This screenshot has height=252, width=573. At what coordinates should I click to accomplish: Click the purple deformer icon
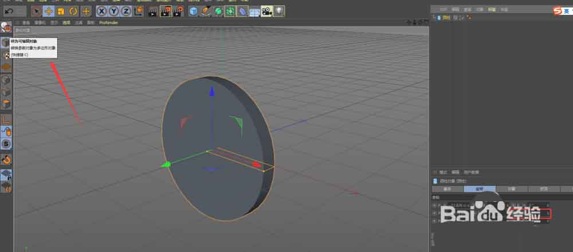tap(242, 11)
